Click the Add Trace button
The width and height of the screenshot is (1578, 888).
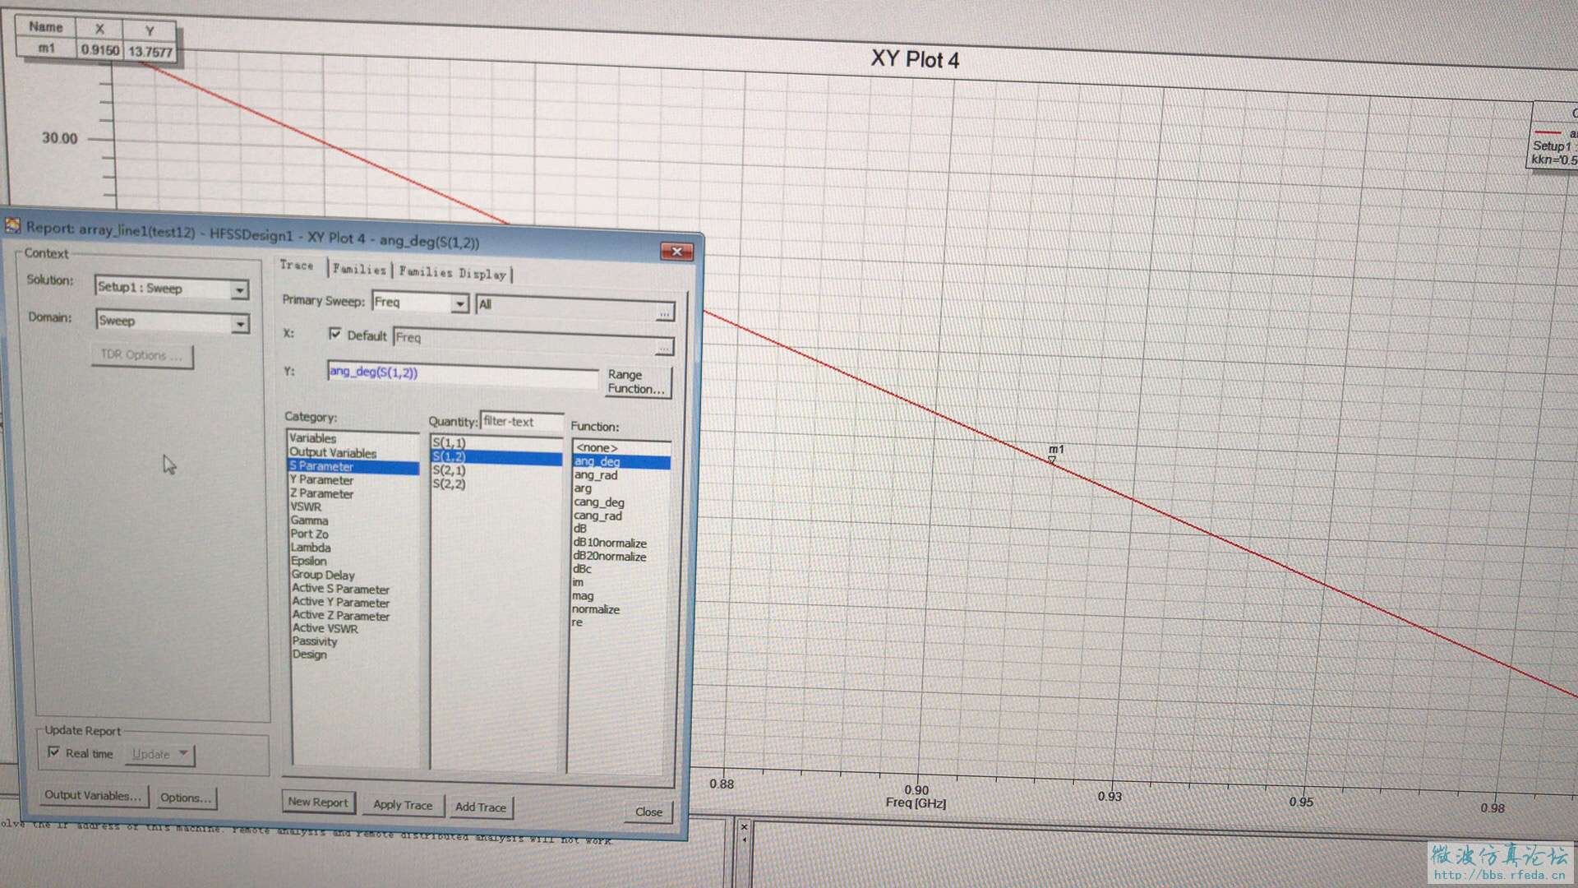[481, 807]
